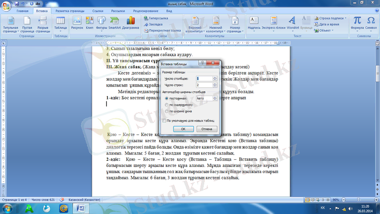
Task: Click the WordArt icon
Action: [293, 22]
